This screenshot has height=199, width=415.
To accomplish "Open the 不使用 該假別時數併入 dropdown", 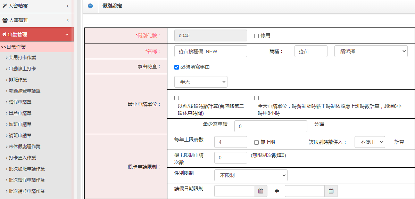I will (x=370, y=142).
